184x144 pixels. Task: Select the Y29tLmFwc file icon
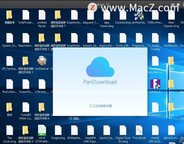tap(155, 15)
